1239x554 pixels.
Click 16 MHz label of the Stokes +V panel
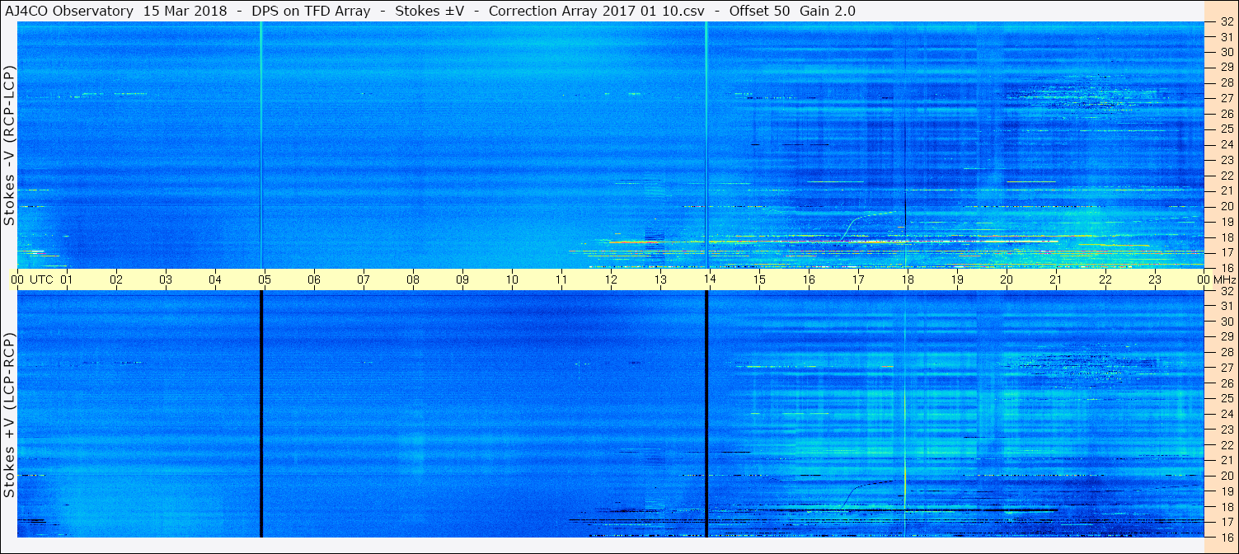tap(1226, 537)
